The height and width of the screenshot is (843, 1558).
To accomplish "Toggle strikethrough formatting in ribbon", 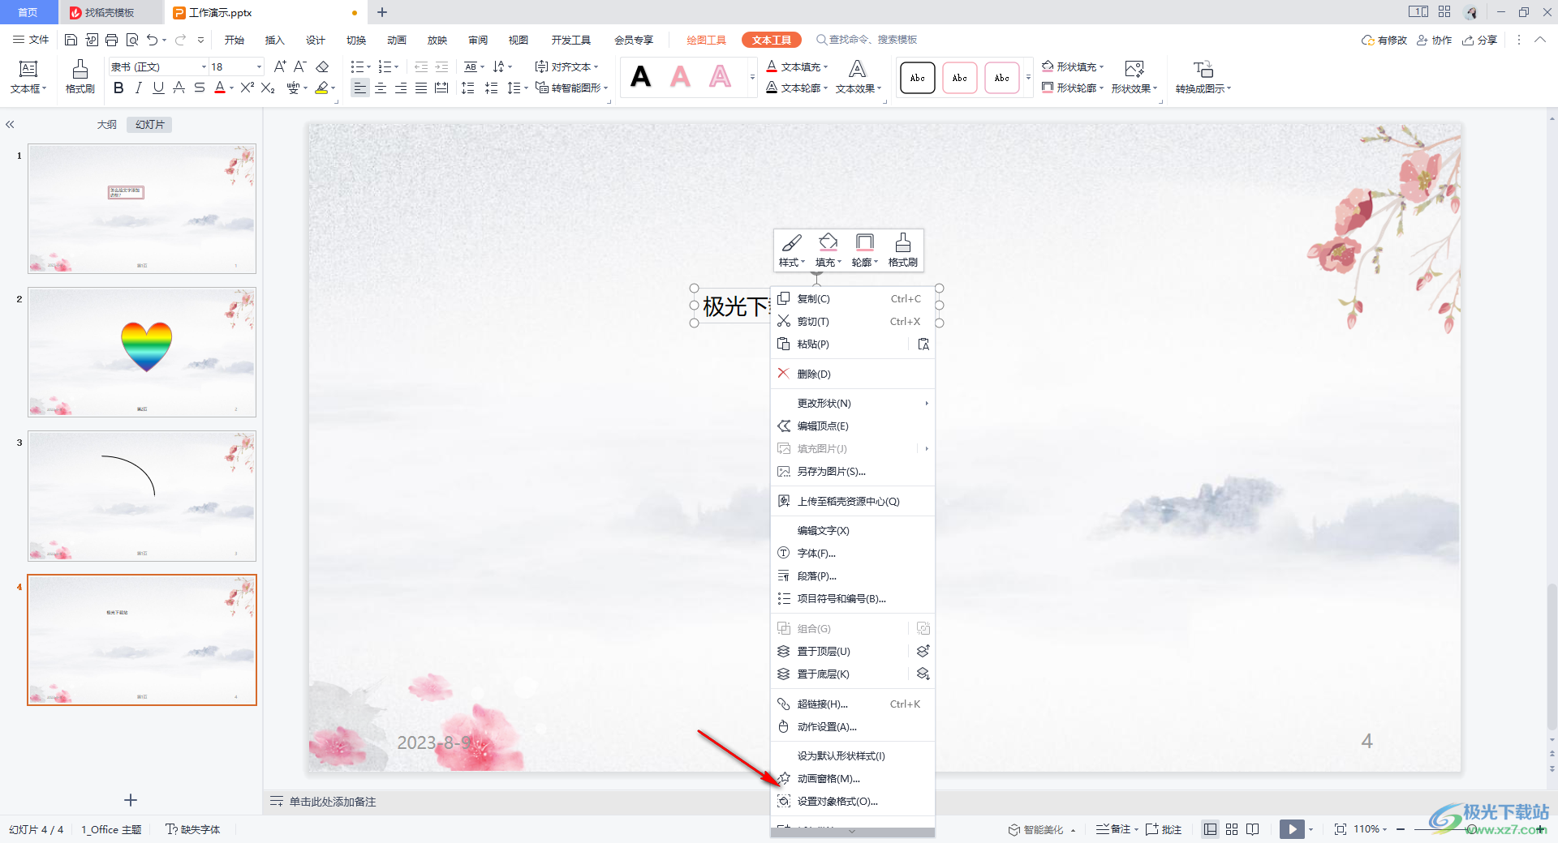I will [200, 88].
